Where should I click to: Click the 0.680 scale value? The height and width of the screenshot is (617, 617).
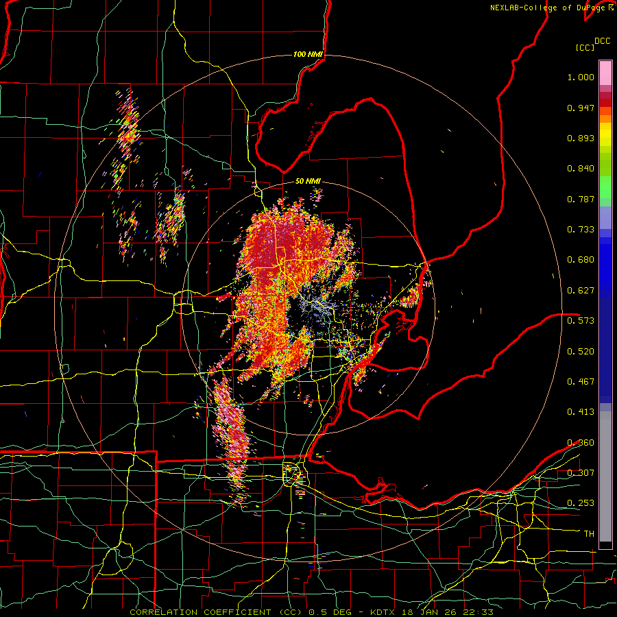(581, 260)
